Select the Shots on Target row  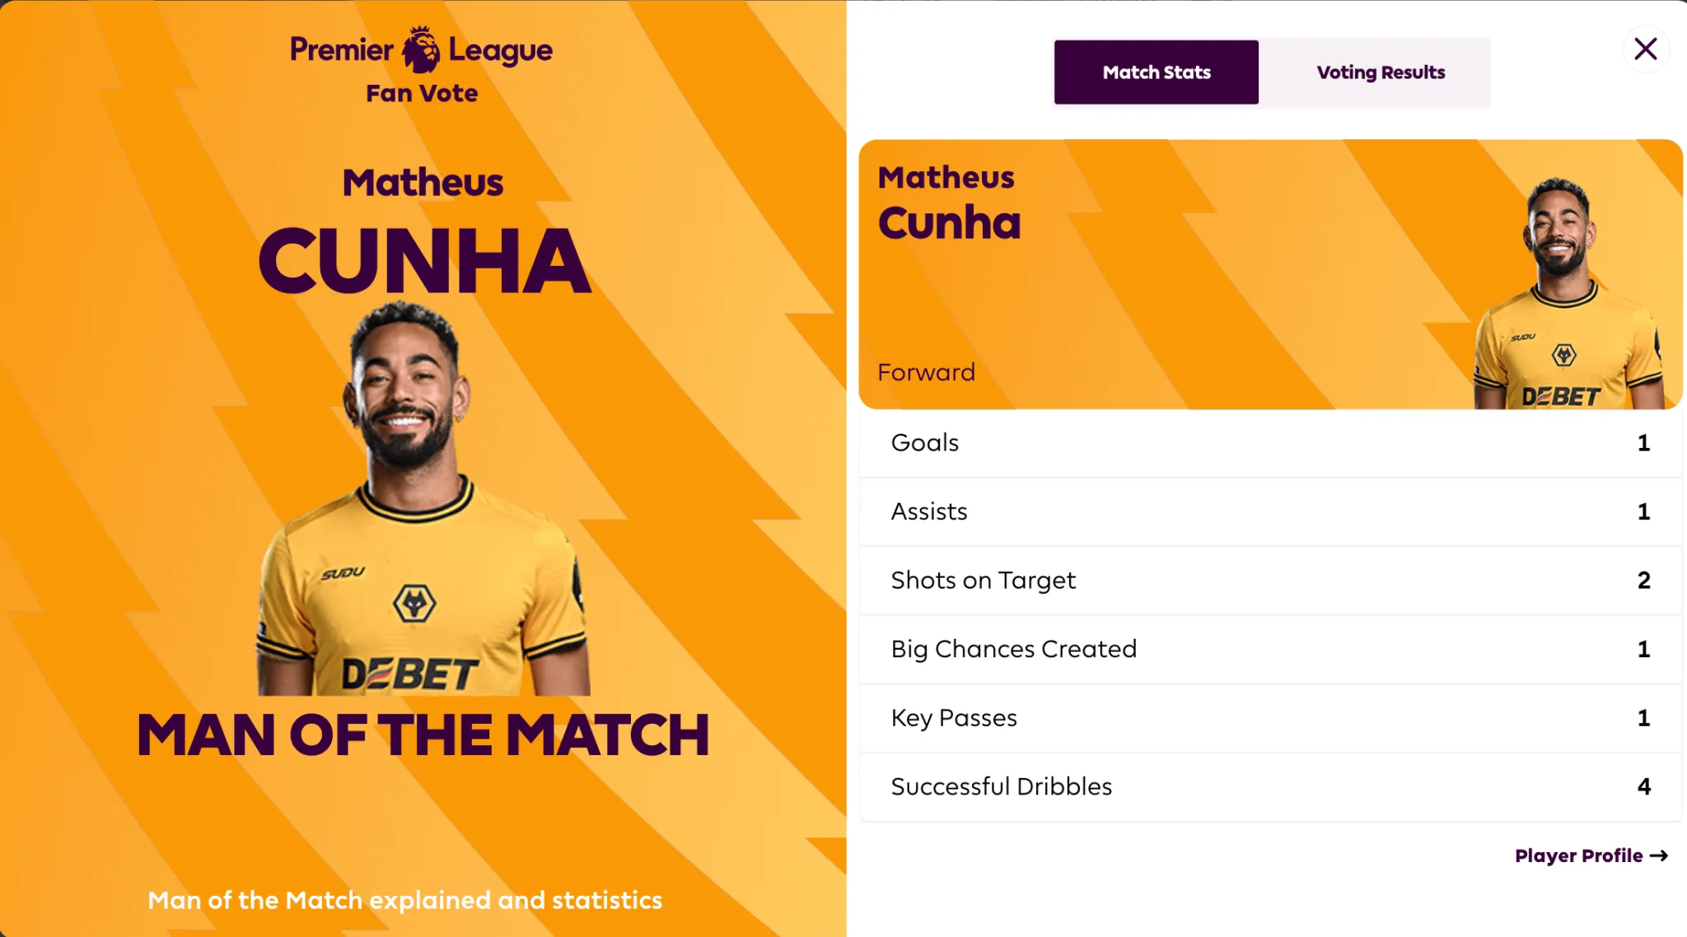[1270, 580]
